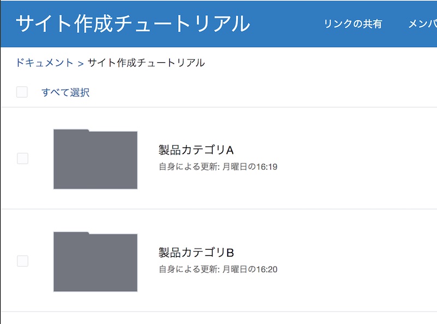This screenshot has width=437, height=324.
Task: Check the 製品カテゴリA row checkbox
Action: point(22,158)
